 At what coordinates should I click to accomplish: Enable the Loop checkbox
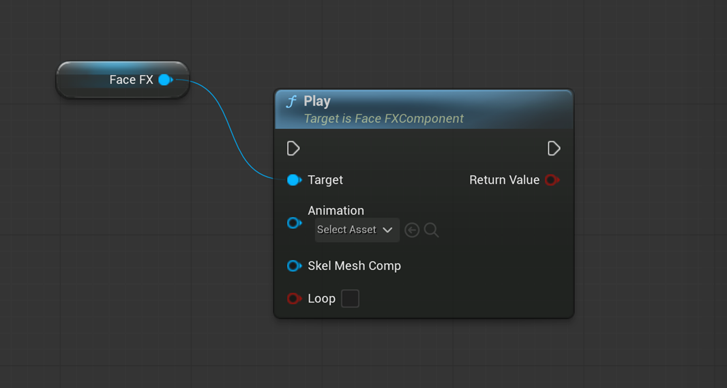click(x=350, y=299)
